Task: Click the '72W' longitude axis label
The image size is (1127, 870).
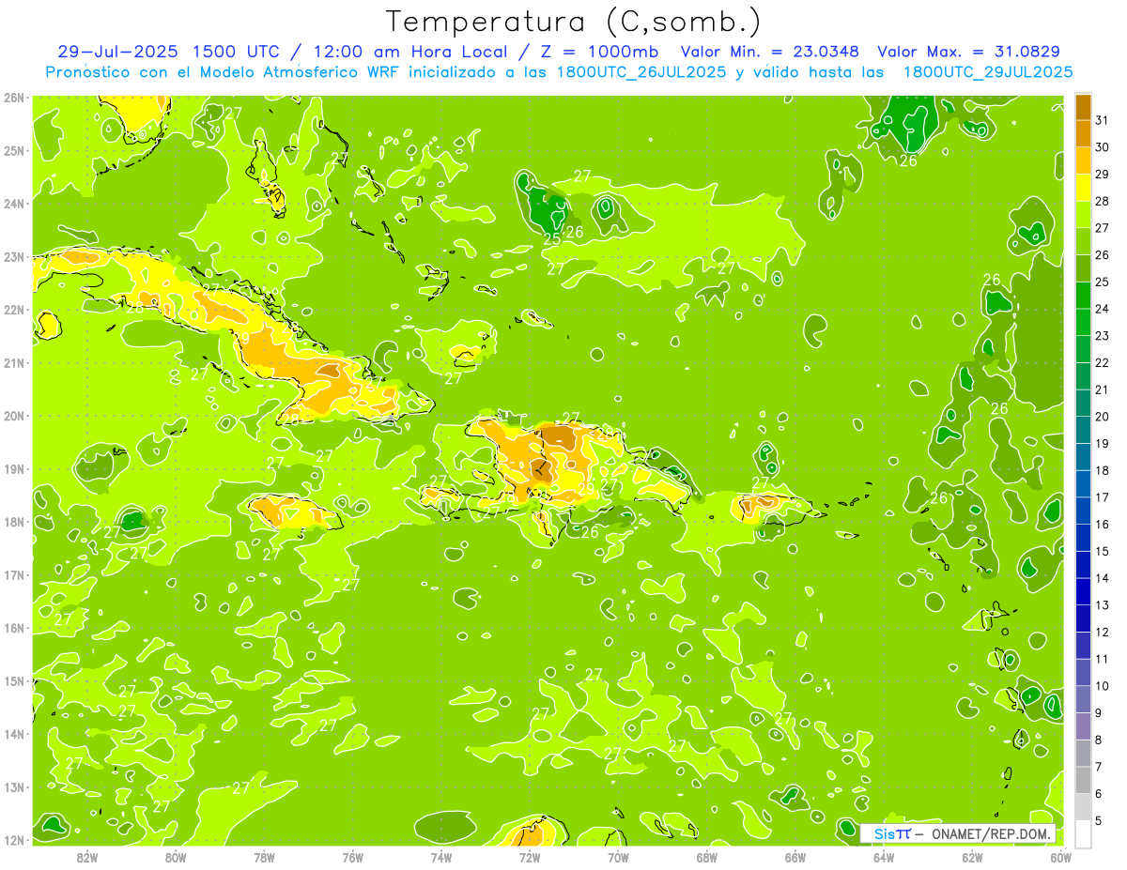Action: coord(530,857)
